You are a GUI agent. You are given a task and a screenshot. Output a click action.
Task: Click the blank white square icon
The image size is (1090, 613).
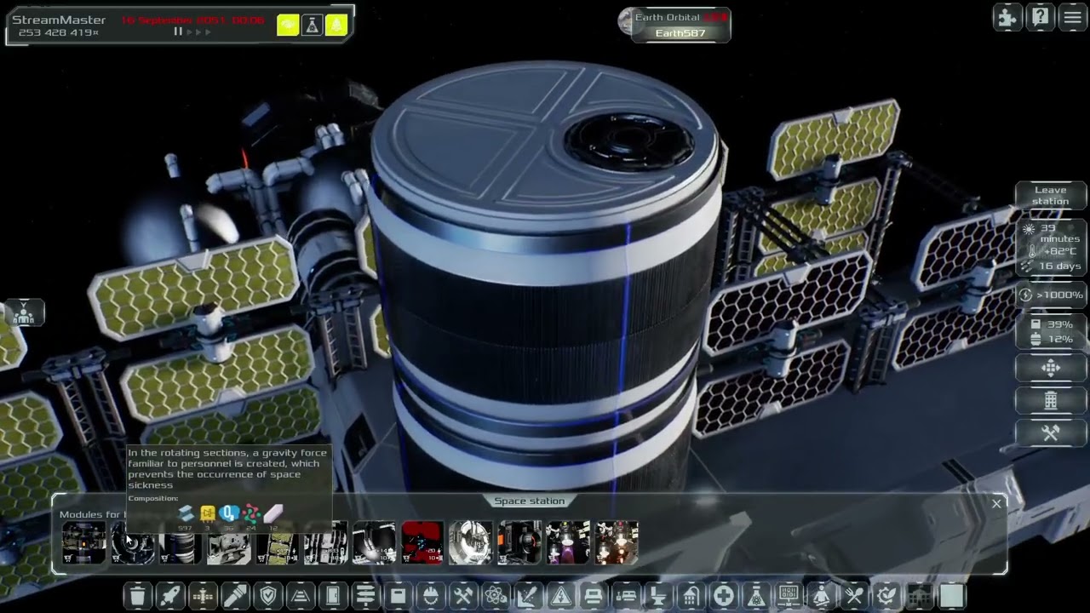951,596
